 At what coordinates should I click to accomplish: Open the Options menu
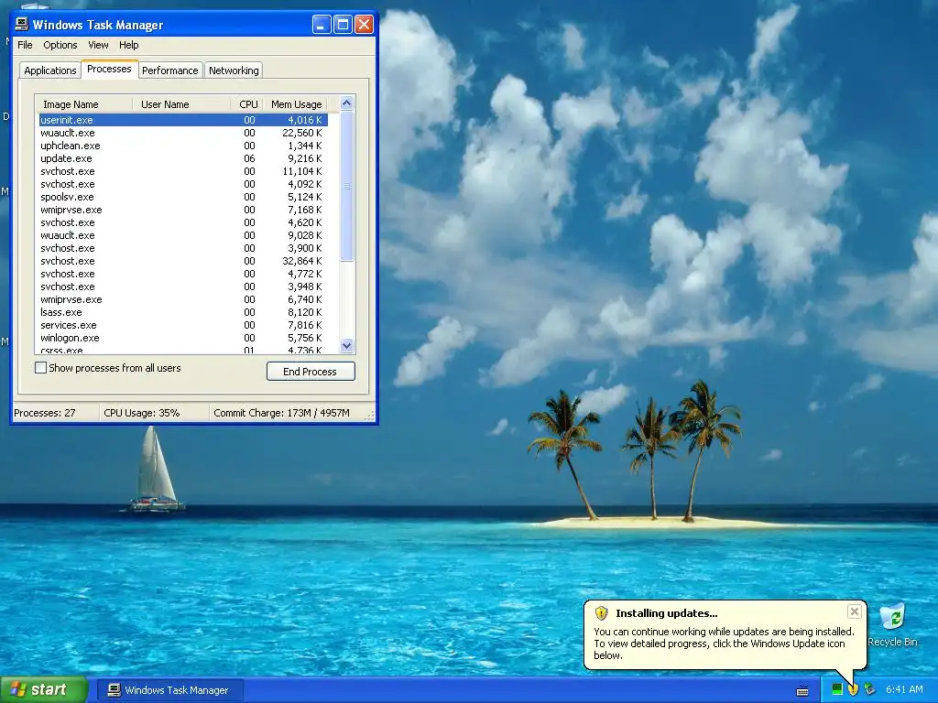[60, 45]
